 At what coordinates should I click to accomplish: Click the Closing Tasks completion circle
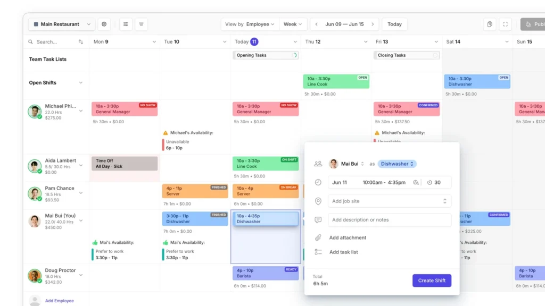435,55
